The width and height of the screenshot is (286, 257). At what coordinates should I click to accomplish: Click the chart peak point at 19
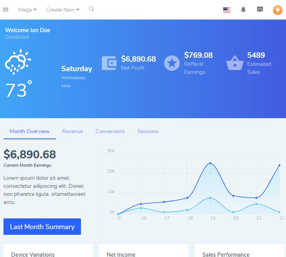pyautogui.click(x=210, y=163)
